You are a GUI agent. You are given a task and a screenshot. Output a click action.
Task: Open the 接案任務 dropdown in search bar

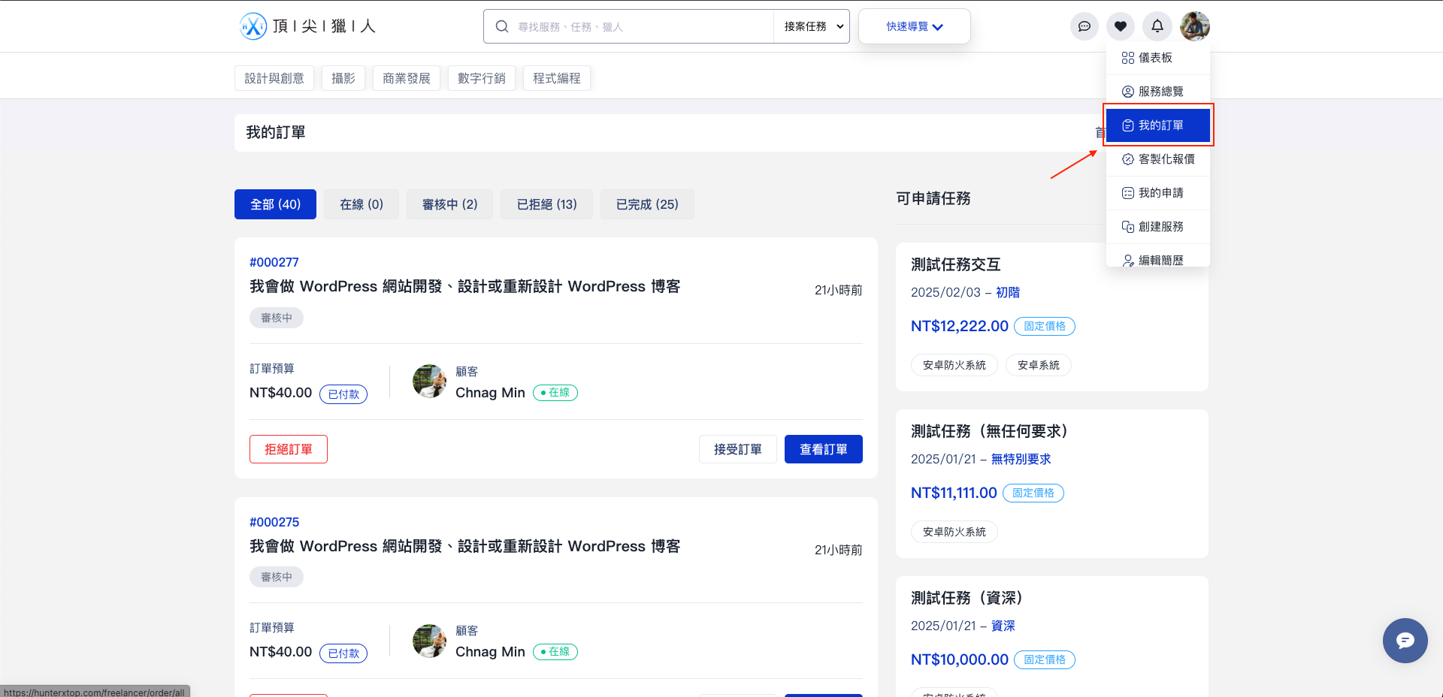[811, 26]
